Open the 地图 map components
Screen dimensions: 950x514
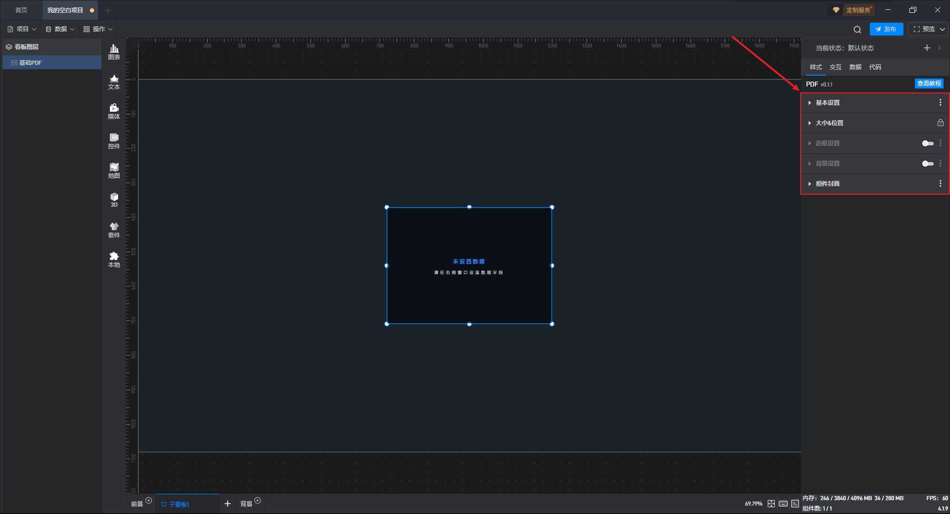pyautogui.click(x=114, y=171)
